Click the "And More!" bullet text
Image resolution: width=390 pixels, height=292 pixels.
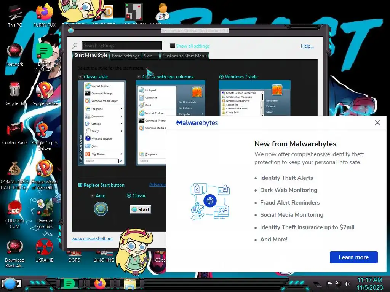click(274, 240)
